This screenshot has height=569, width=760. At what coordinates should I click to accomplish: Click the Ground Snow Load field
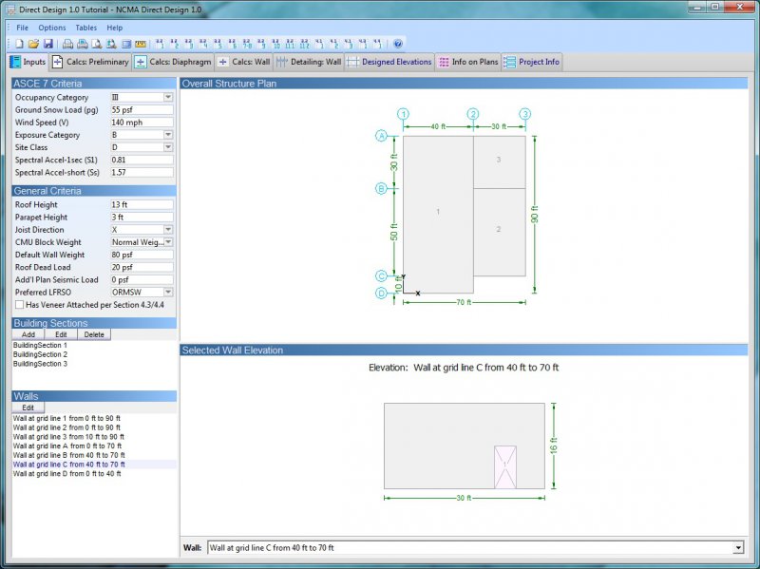coord(142,110)
